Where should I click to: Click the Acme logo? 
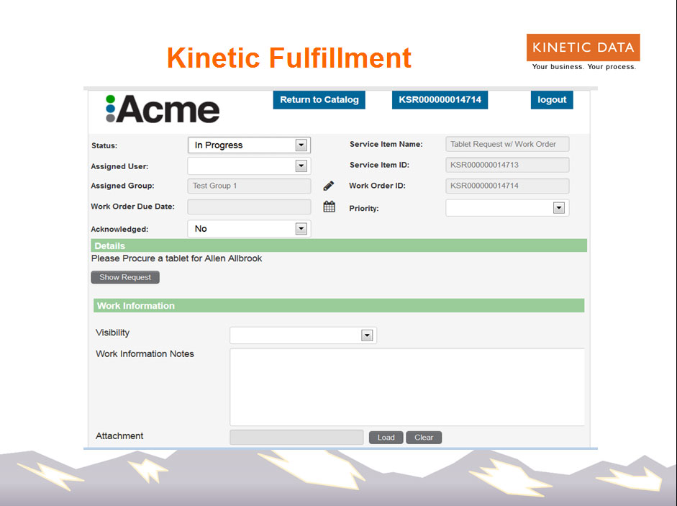163,109
